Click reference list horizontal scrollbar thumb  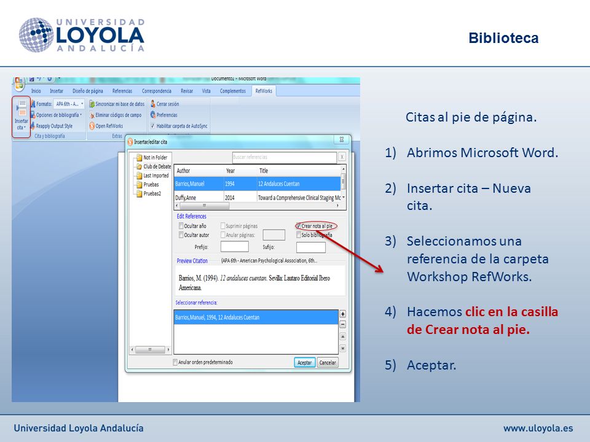(x=204, y=206)
